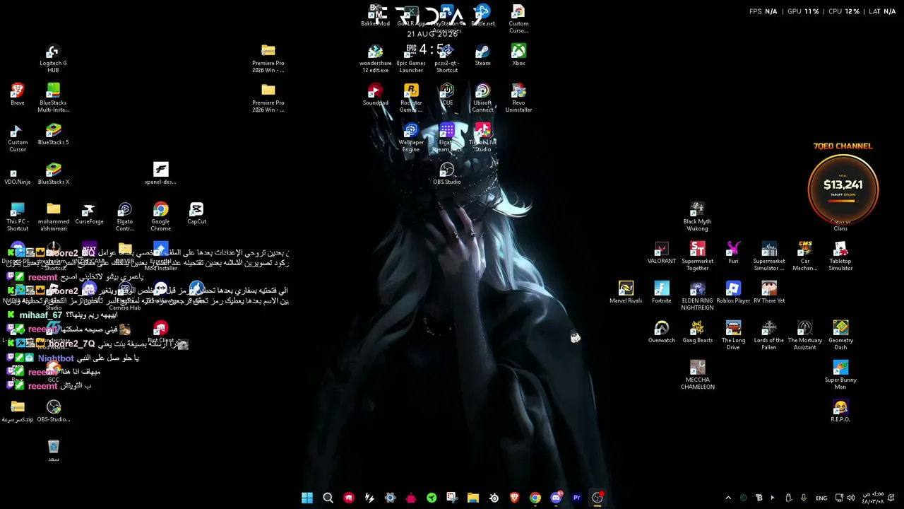This screenshot has width=904, height=509.
Task: Select the Ubisoft Connect desktop icon
Action: 483,98
